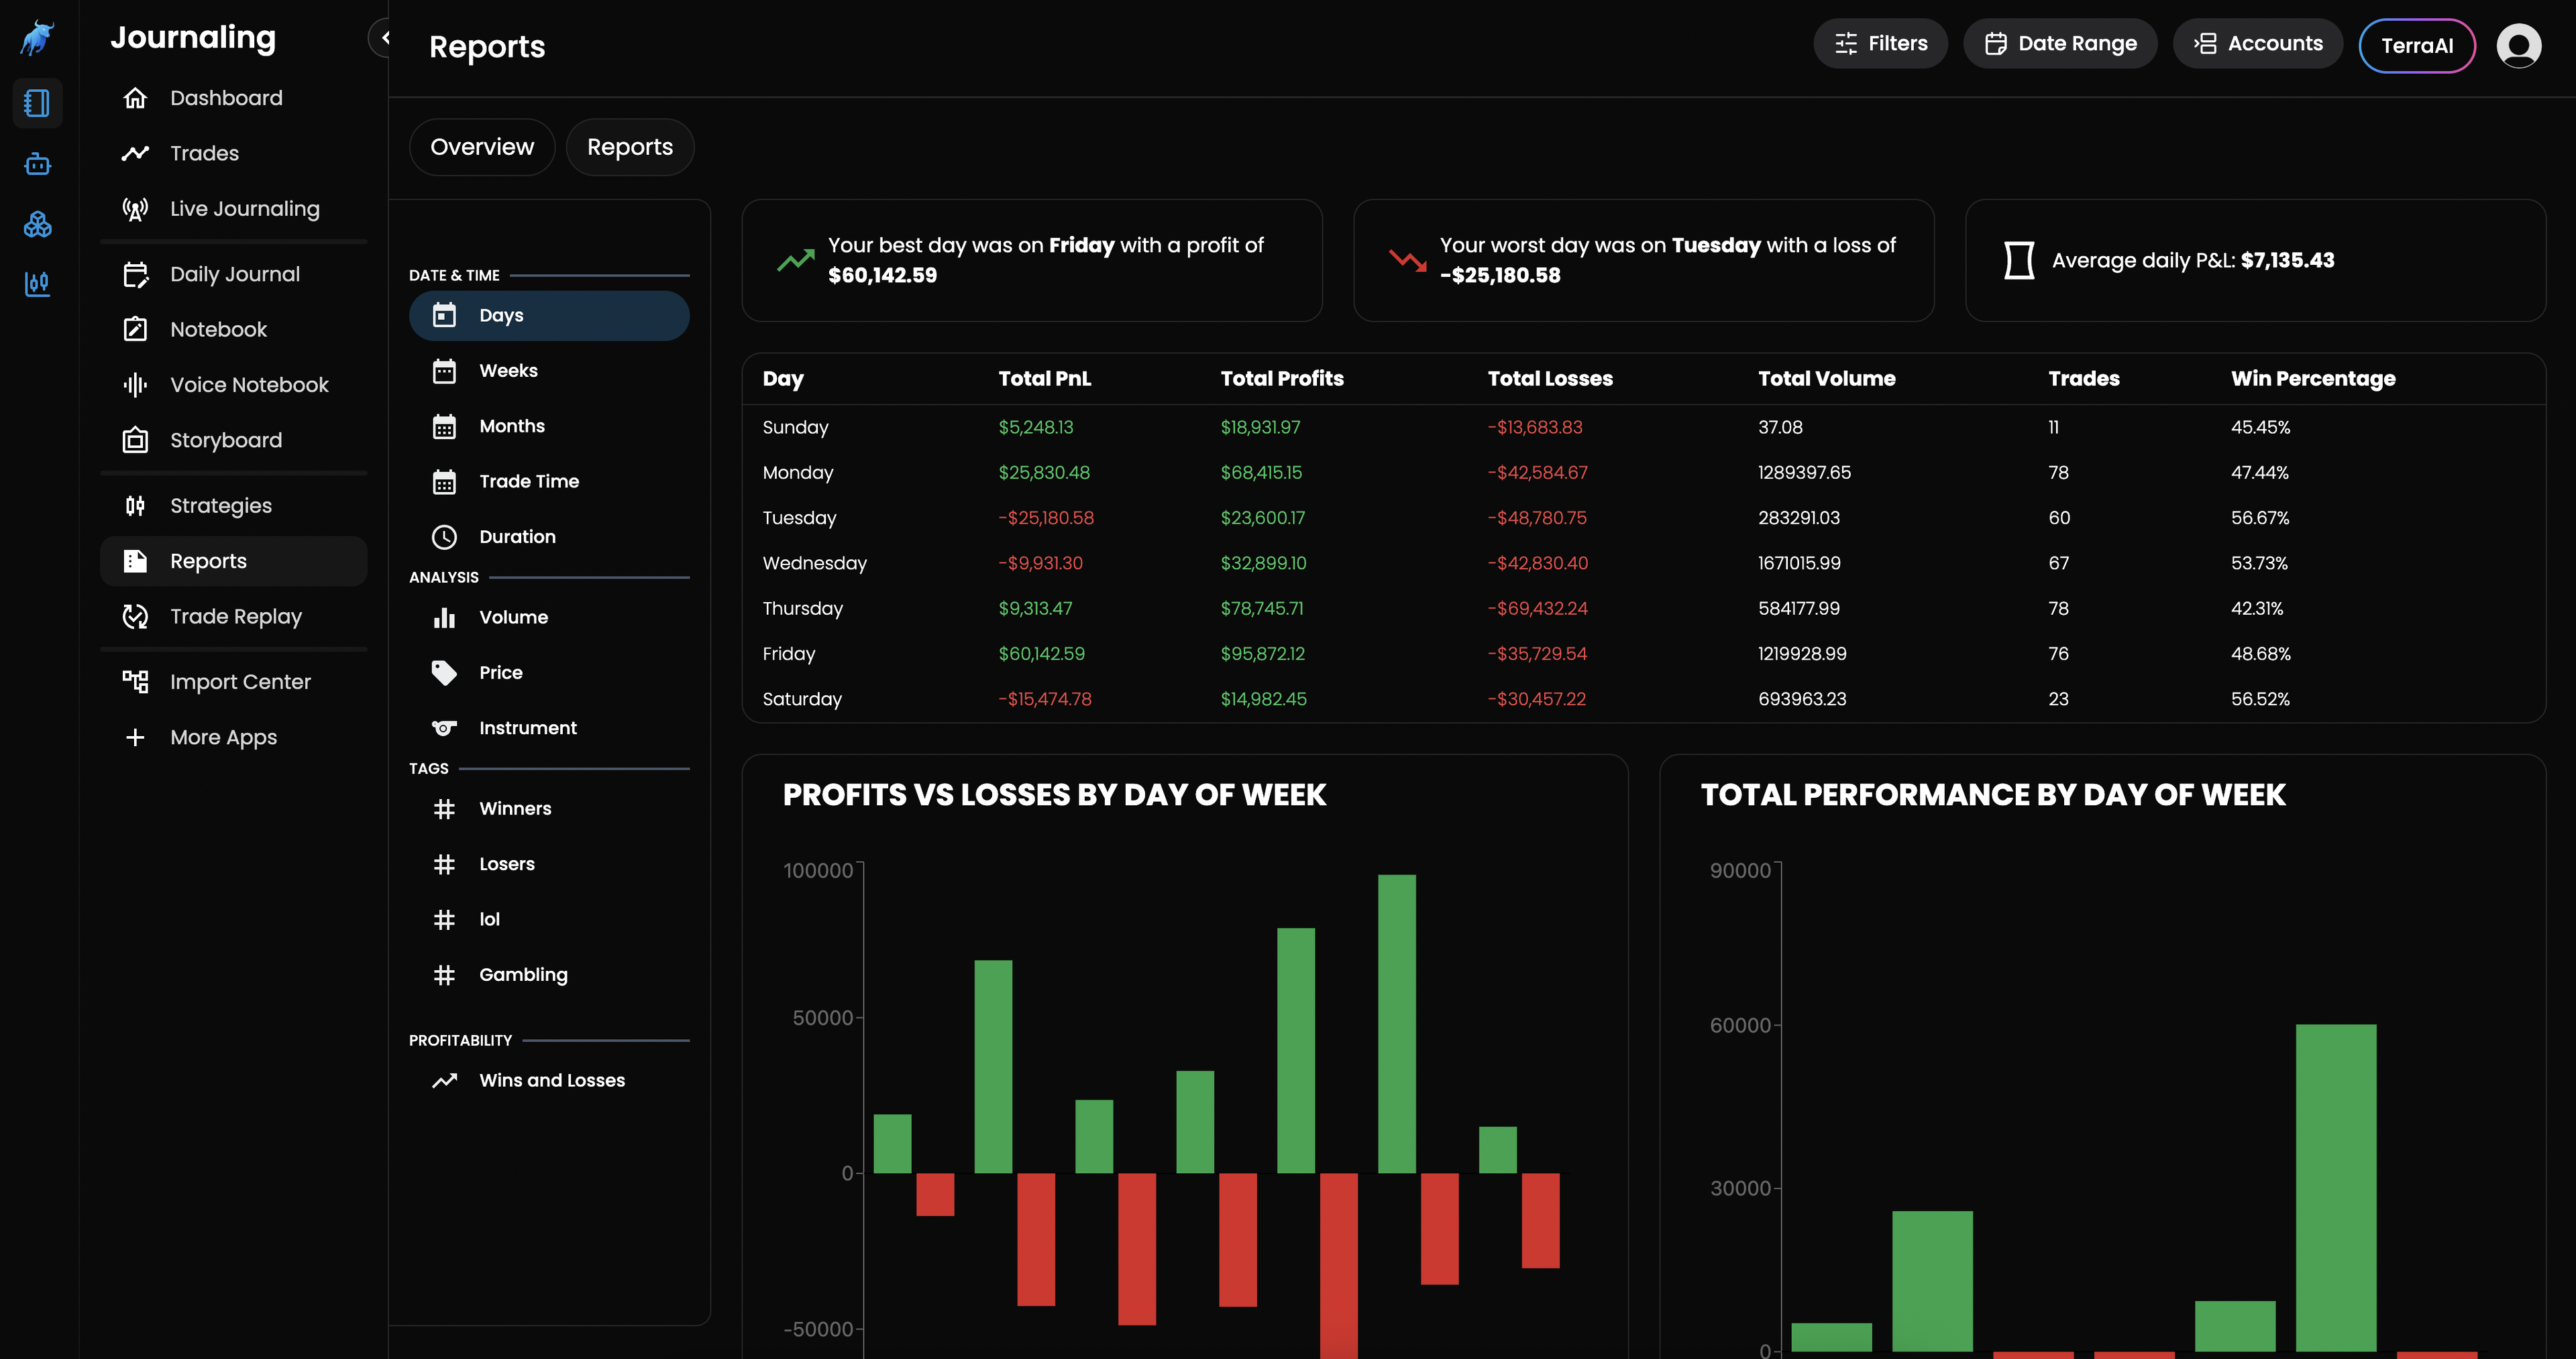The image size is (2576, 1359).
Task: Click the bull logo icon
Action: click(x=38, y=38)
